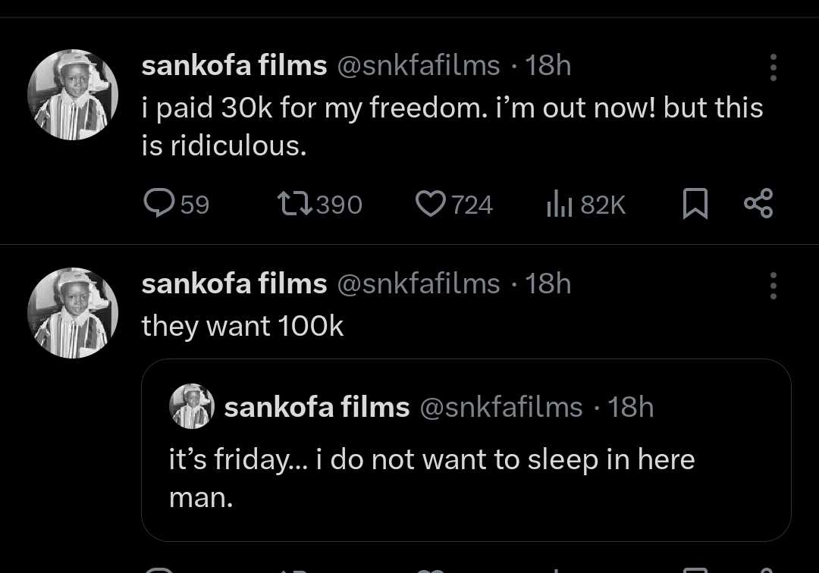
Task: Open sankofa films name on second tweet
Action: coord(234,283)
